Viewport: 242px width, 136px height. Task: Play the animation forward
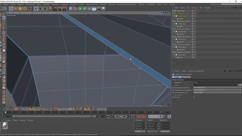[121, 117]
